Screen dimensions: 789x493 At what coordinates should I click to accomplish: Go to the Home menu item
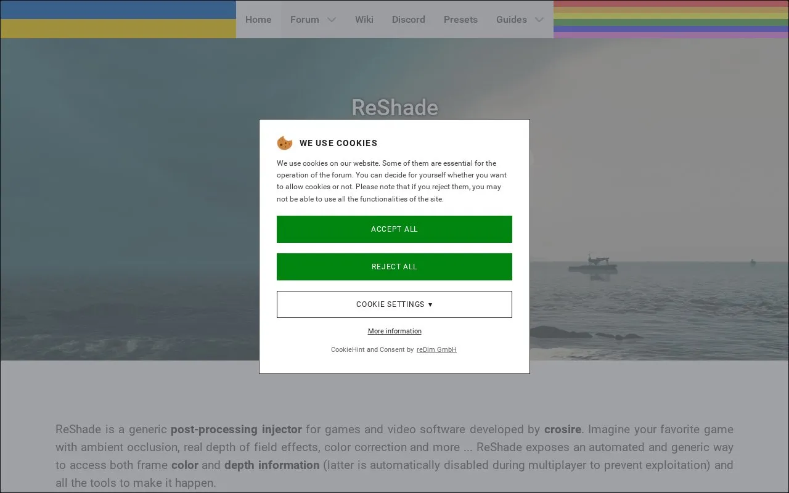(258, 20)
